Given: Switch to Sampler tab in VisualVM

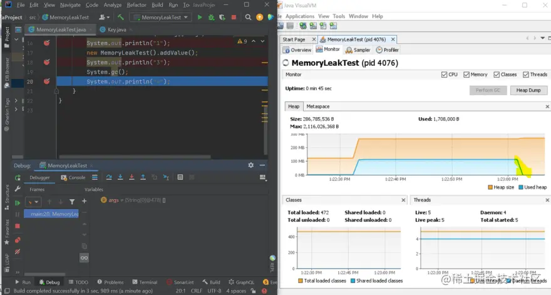Looking at the screenshot, I should click(358, 50).
